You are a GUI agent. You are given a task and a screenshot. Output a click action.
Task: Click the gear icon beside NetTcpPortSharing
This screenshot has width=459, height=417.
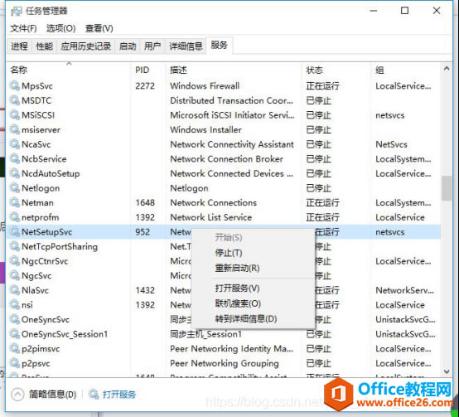(14, 246)
